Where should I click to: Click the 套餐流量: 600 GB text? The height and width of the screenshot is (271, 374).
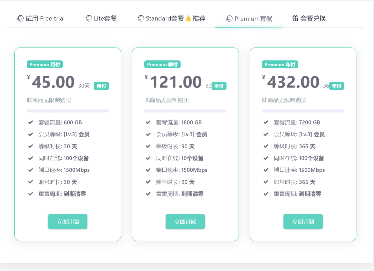[60, 122]
